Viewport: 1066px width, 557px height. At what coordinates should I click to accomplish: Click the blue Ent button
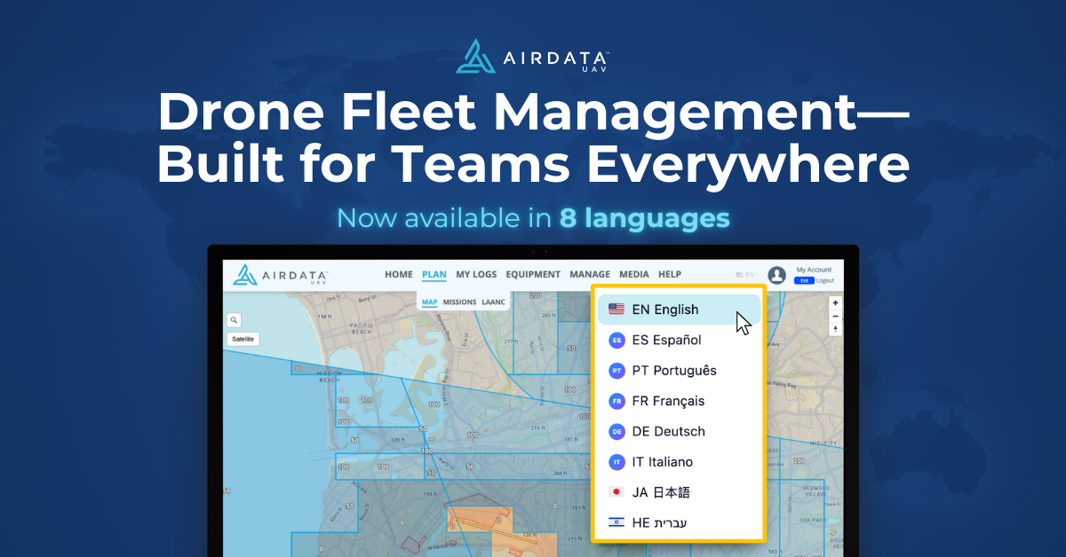click(804, 280)
